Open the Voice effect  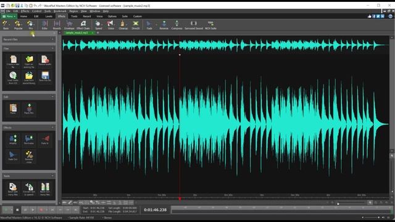coord(111,25)
